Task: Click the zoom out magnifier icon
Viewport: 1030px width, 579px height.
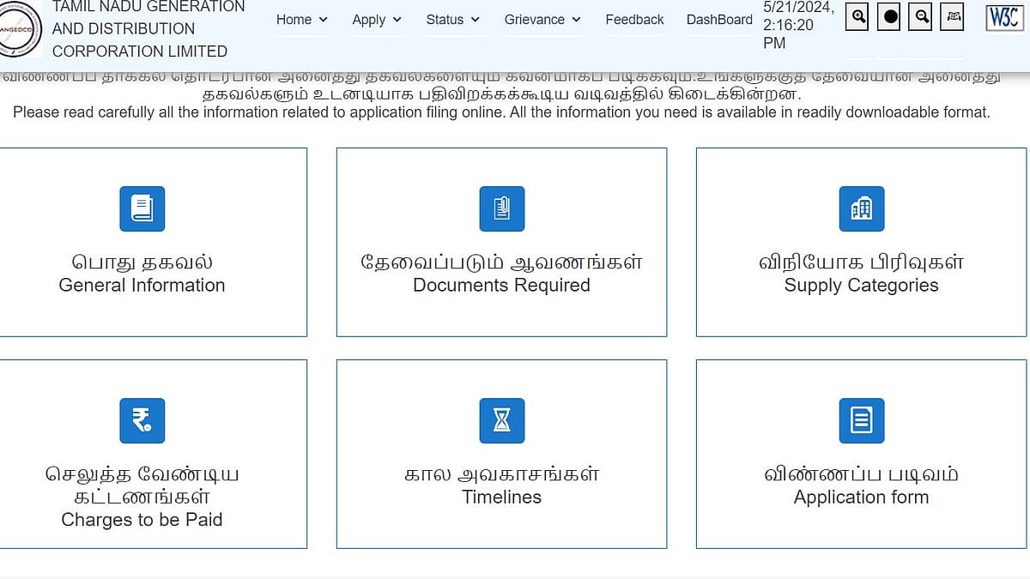Action: point(920,16)
